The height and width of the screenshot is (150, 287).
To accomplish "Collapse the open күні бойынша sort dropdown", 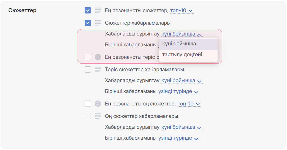I will [x=182, y=34].
